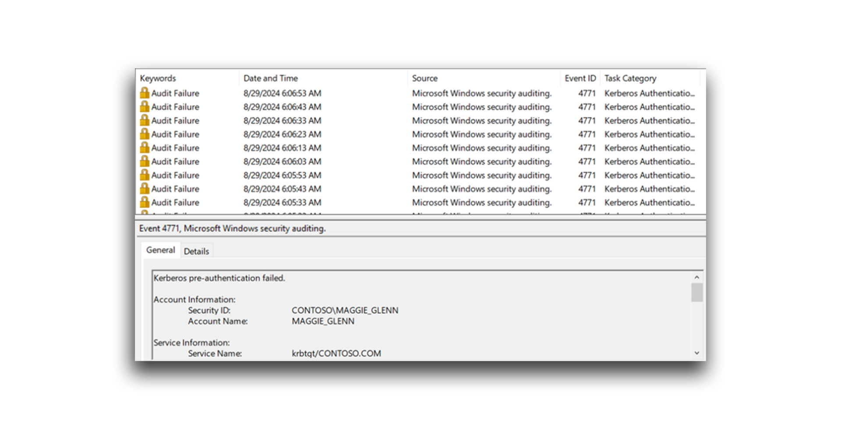Click the scroll-up arrow in the event description pane
Viewport: 841px width, 430px height.
click(697, 277)
